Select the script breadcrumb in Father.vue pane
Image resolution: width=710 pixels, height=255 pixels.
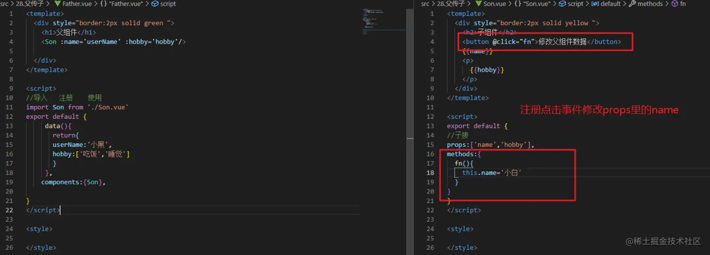[163, 4]
